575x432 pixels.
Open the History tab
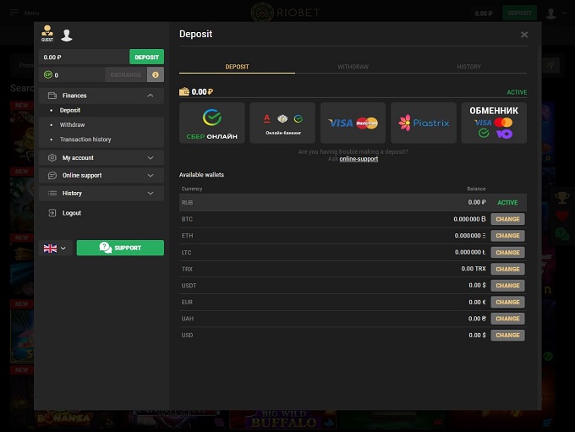pos(468,67)
